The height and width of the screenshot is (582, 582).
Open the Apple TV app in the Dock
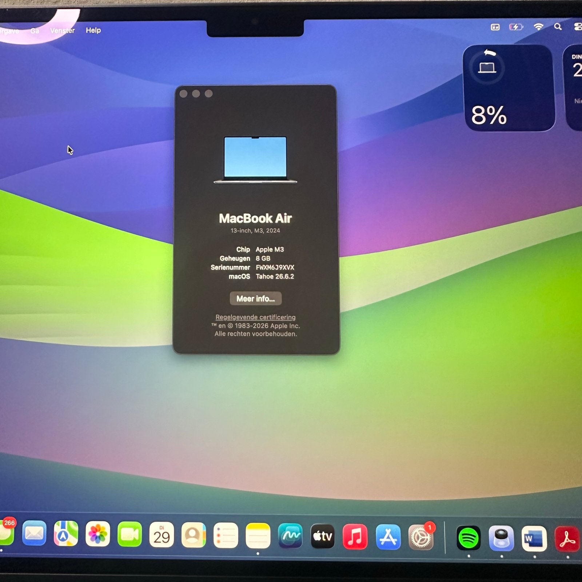[x=323, y=536]
